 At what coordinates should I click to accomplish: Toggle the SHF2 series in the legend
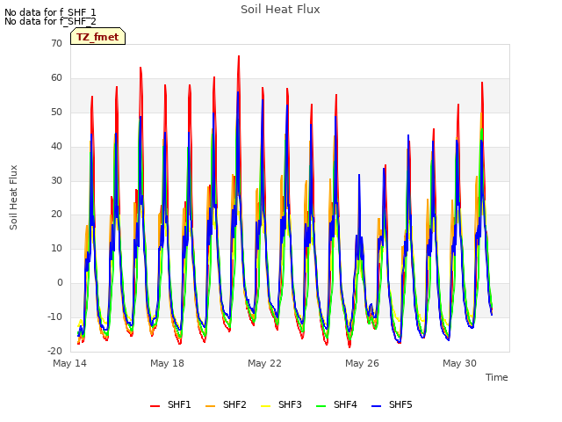point(226,404)
